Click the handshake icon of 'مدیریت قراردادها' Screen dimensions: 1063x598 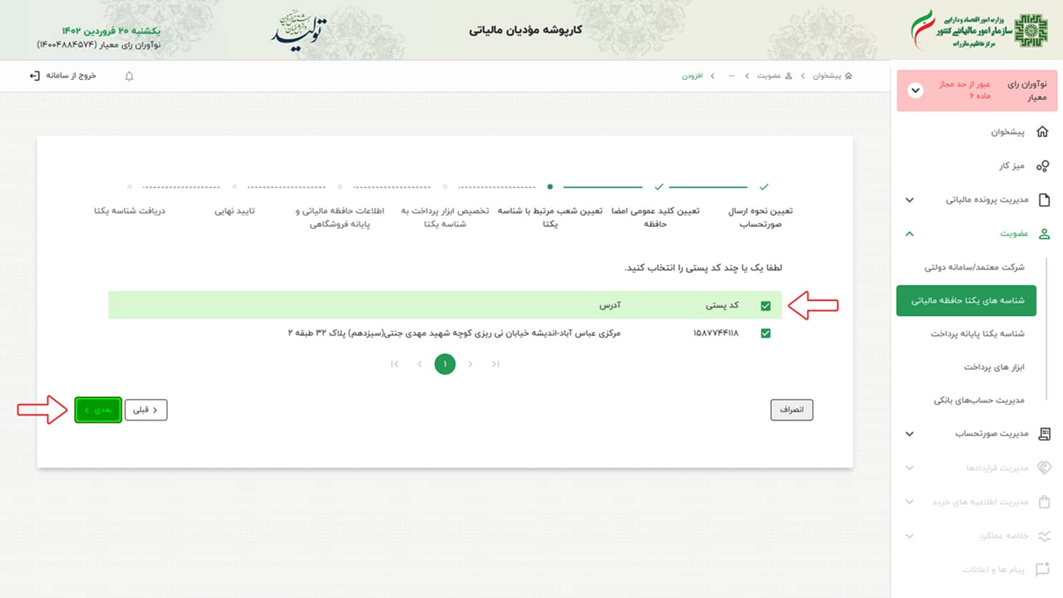pyautogui.click(x=1044, y=468)
